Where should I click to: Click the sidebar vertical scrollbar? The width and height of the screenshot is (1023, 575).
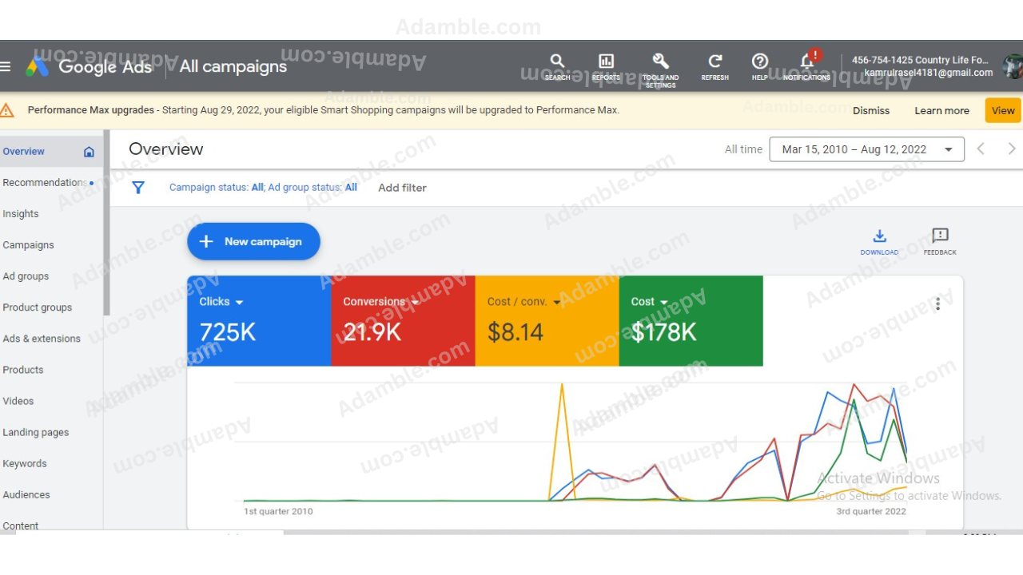[107, 224]
